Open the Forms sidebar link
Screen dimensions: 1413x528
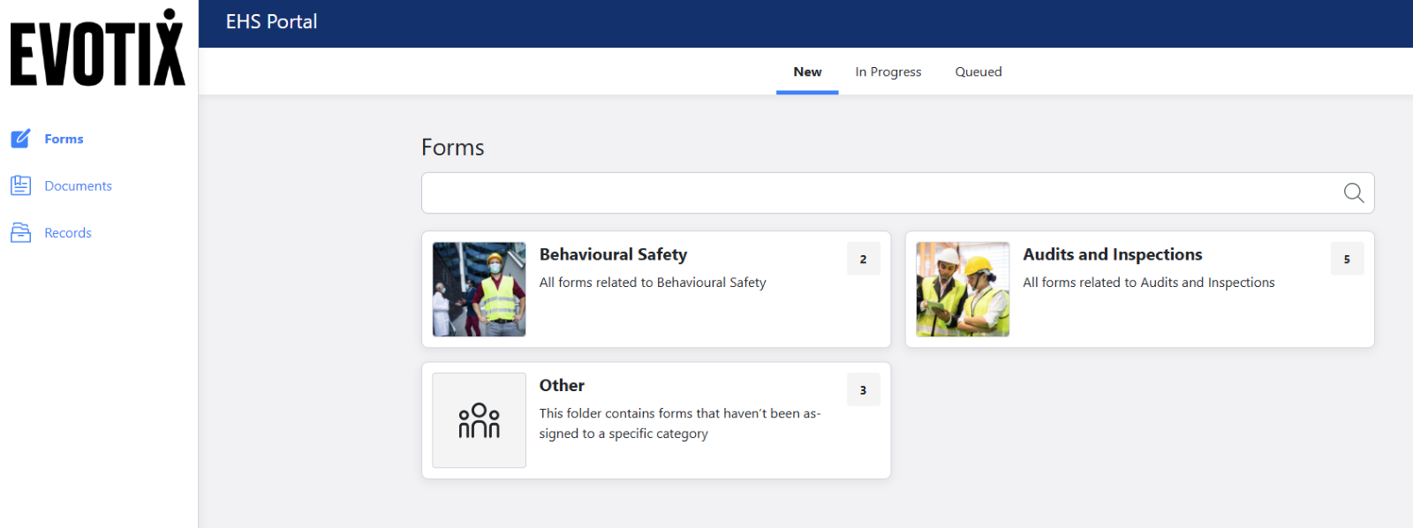tap(64, 139)
